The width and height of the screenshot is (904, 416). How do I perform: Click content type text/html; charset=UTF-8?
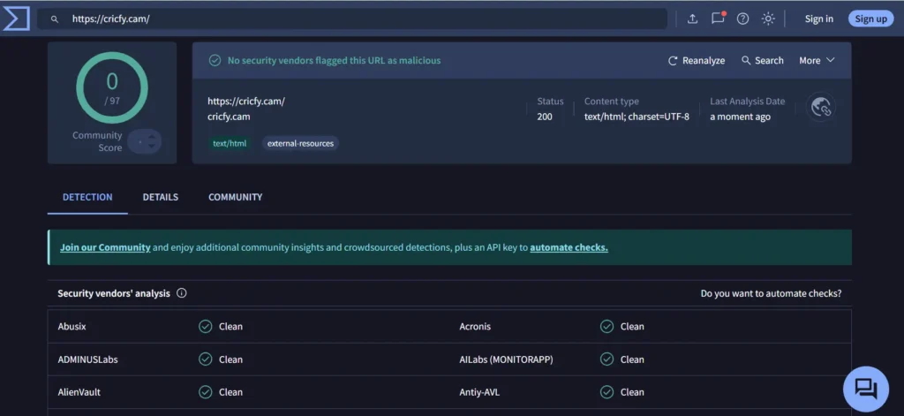click(x=637, y=117)
